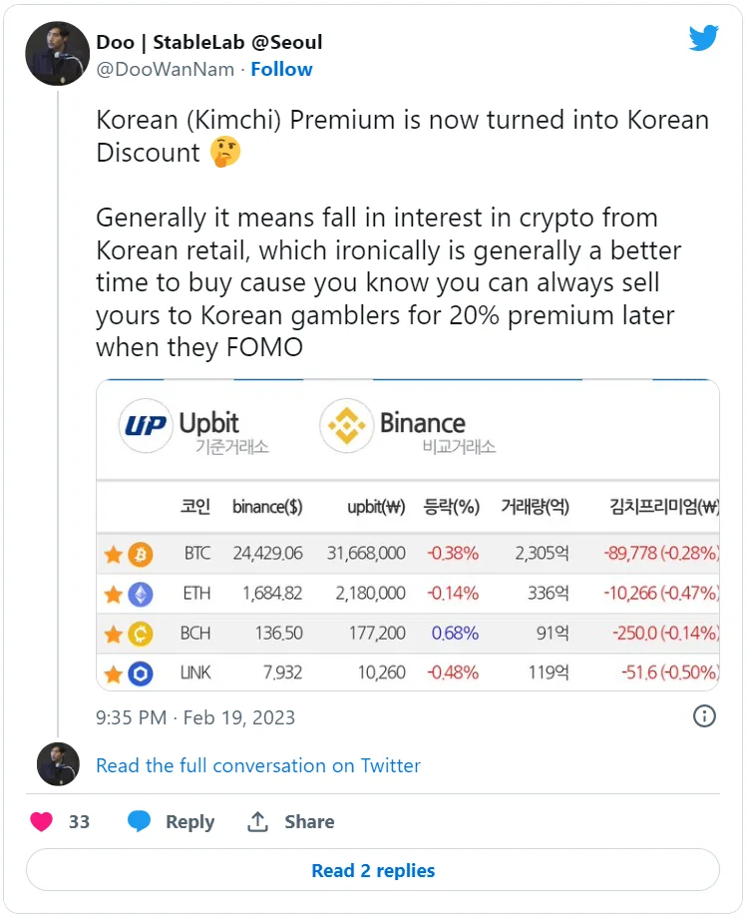Screen dimensions: 747x918
Task: Click the reply speech bubble icon
Action: [x=140, y=821]
